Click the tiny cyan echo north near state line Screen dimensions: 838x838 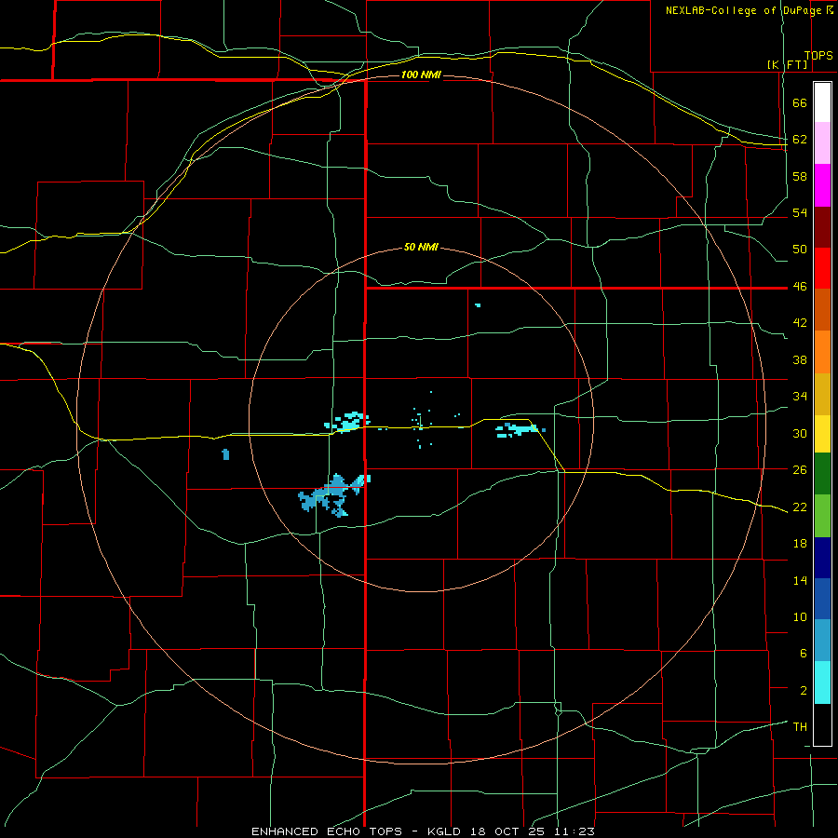(478, 305)
